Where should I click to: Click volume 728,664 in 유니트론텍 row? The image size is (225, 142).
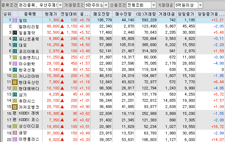pyautogui.click(x=149, y=39)
